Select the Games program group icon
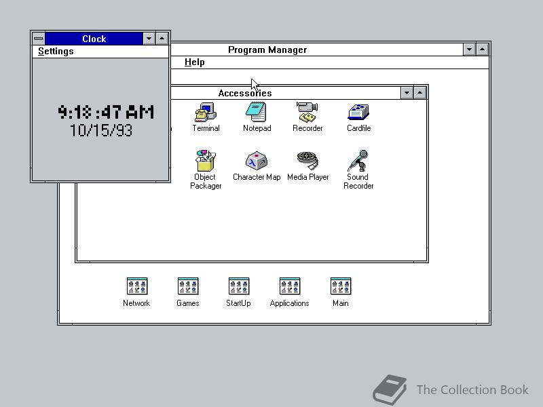The width and height of the screenshot is (543, 407). [188, 286]
